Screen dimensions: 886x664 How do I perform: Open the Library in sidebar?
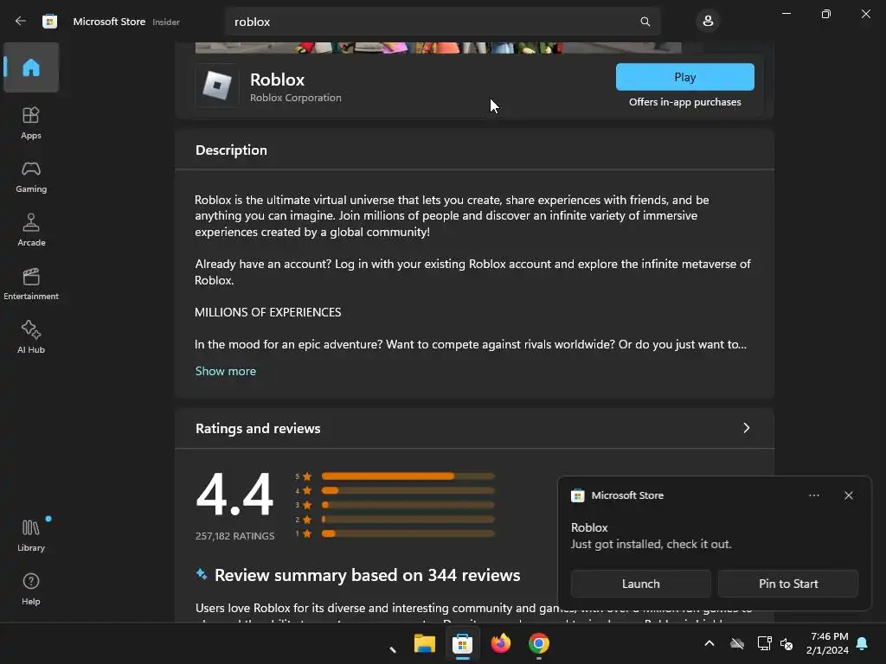point(31,535)
